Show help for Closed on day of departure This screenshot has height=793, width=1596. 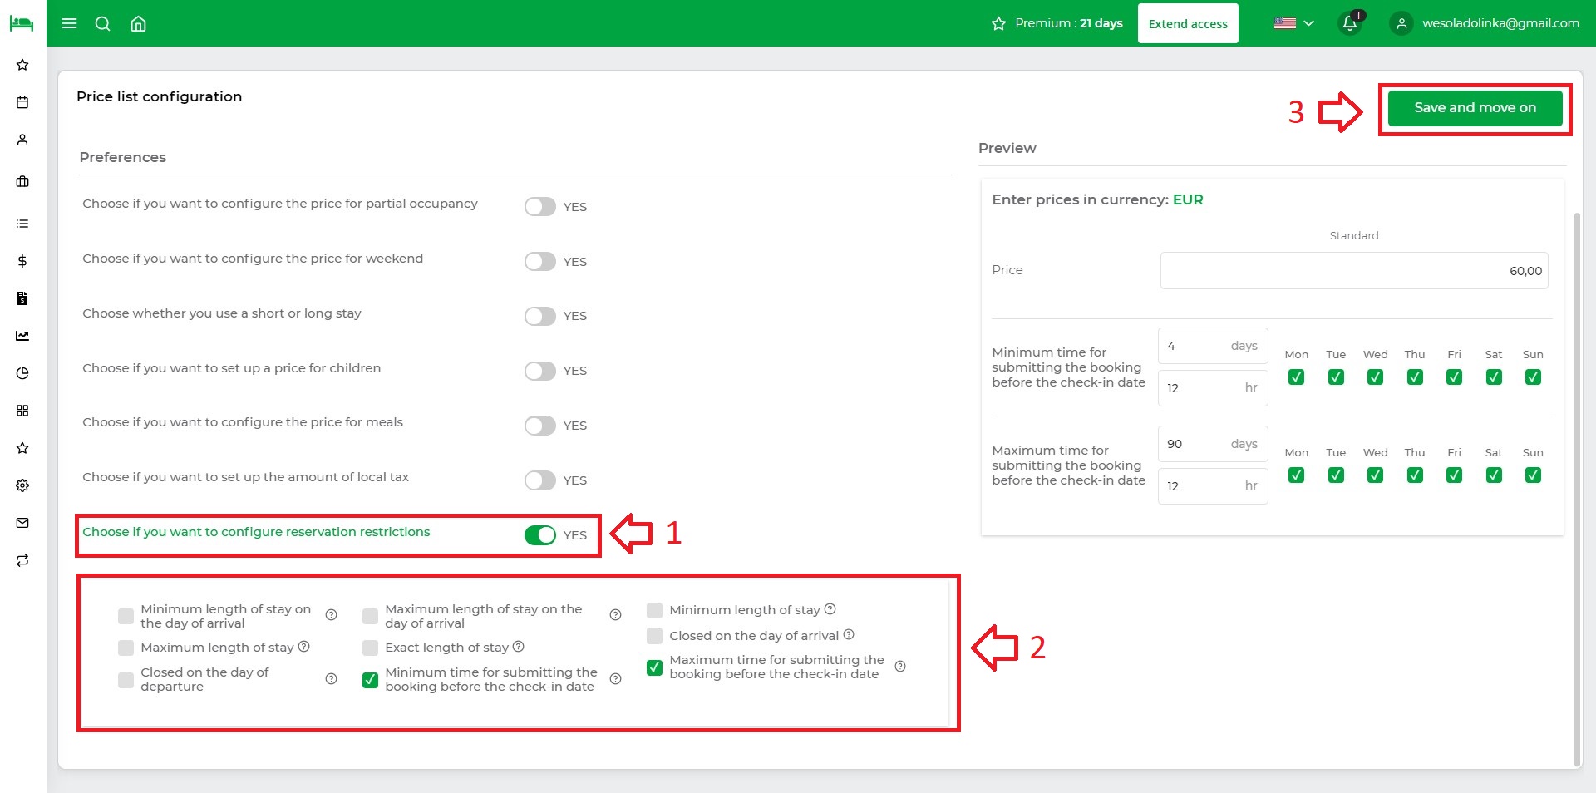(331, 679)
